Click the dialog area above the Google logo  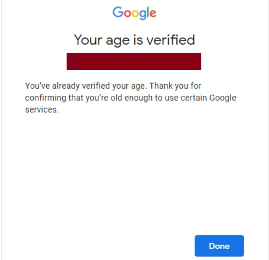tap(134, 3)
